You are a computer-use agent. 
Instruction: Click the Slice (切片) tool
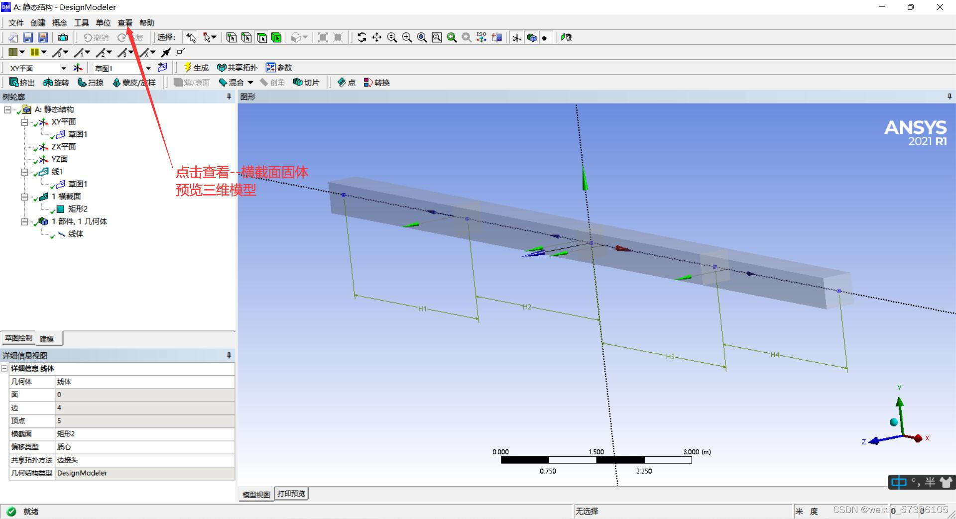tap(306, 83)
